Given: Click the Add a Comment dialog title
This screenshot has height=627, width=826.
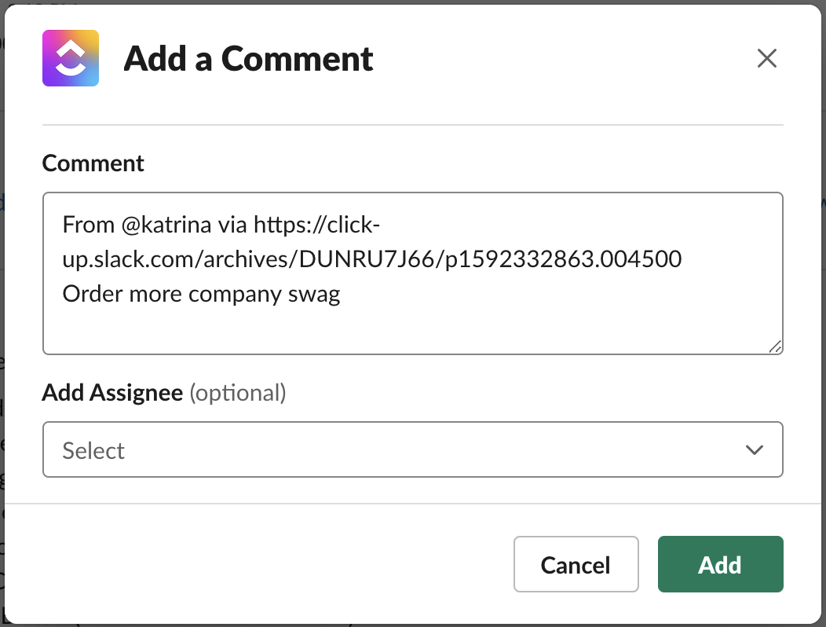Looking at the screenshot, I should tap(248, 58).
